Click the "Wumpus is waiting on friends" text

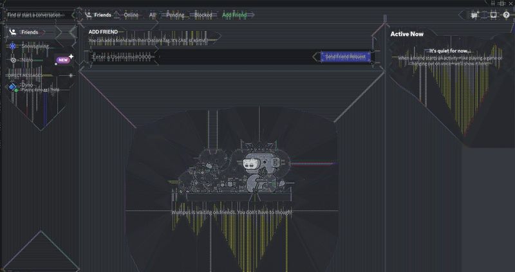(232, 212)
